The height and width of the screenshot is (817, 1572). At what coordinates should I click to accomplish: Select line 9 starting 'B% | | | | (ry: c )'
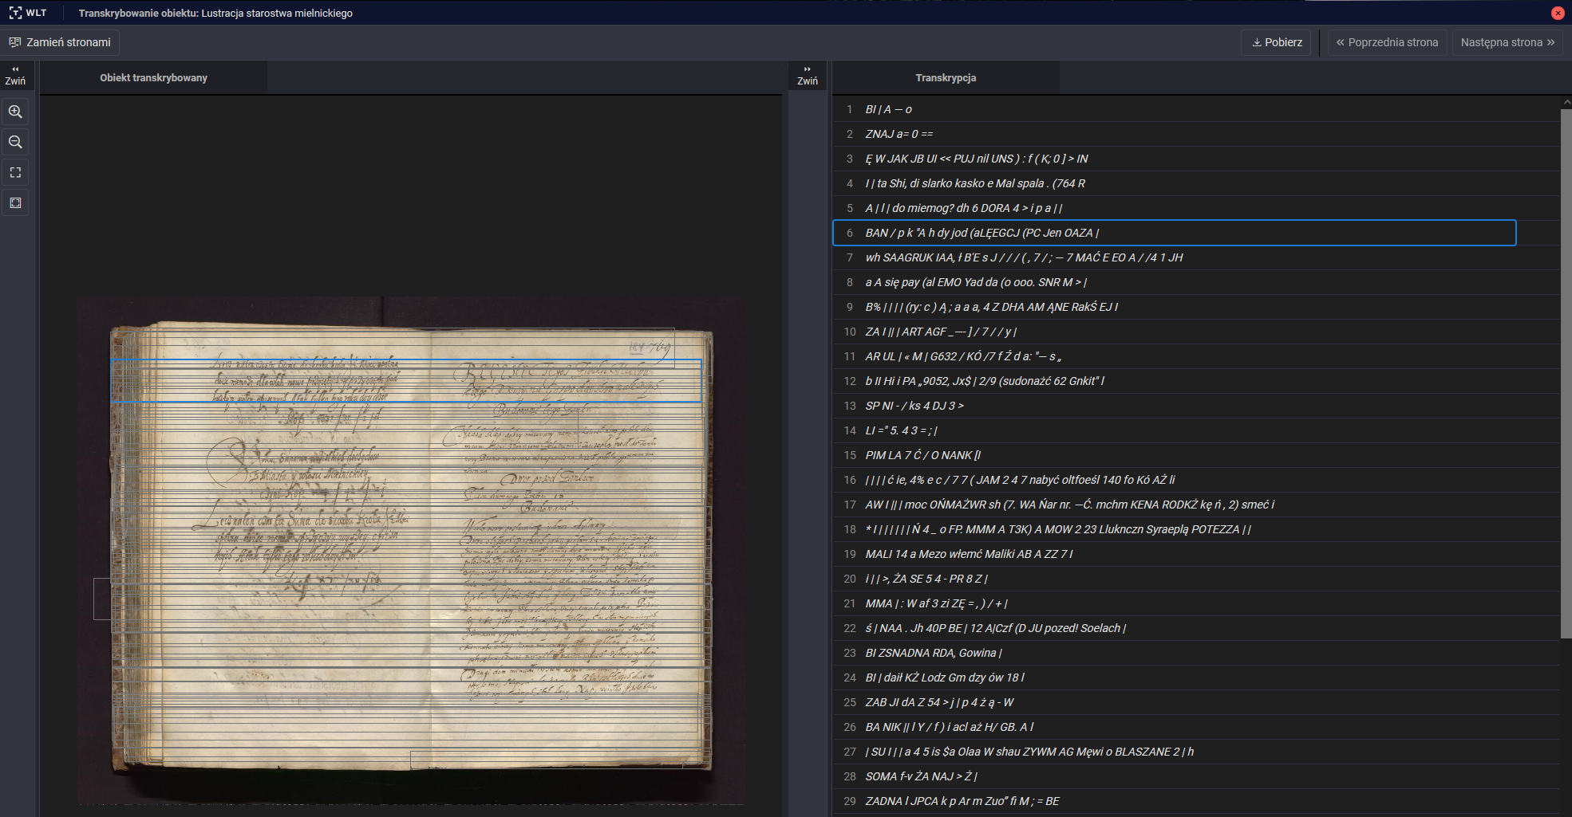[1195, 307]
